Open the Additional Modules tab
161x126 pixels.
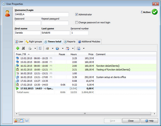(89, 42)
